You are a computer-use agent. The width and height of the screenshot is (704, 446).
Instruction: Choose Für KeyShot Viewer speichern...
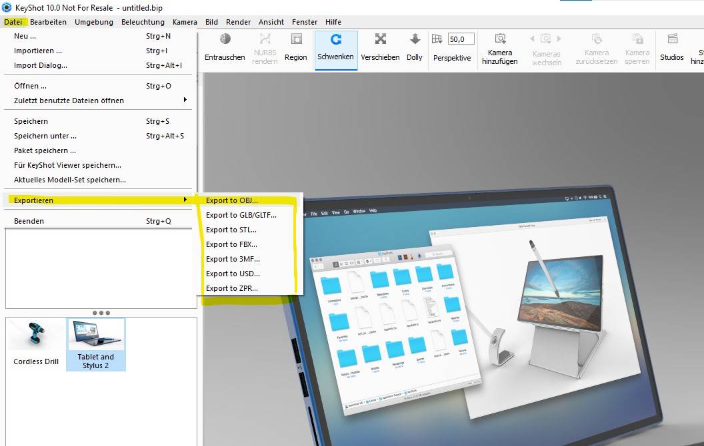(98, 165)
